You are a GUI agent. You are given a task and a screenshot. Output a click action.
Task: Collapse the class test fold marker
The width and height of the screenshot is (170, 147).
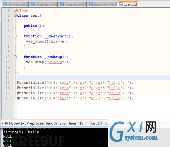pos(15,15)
